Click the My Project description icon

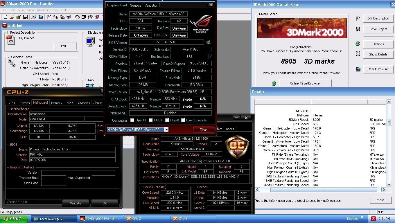click(11, 40)
